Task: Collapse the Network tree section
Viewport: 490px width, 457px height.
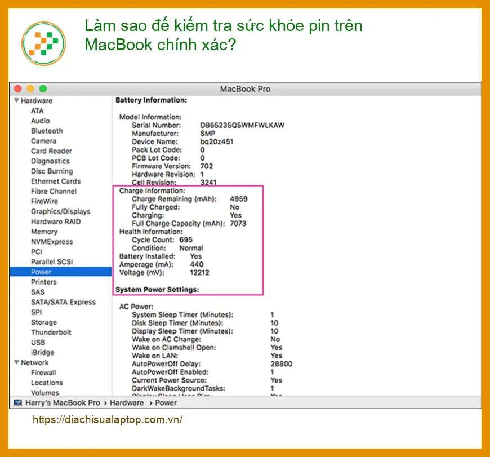Action: (x=16, y=362)
